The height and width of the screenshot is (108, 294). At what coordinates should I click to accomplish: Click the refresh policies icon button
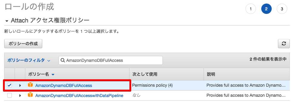coord(284,44)
